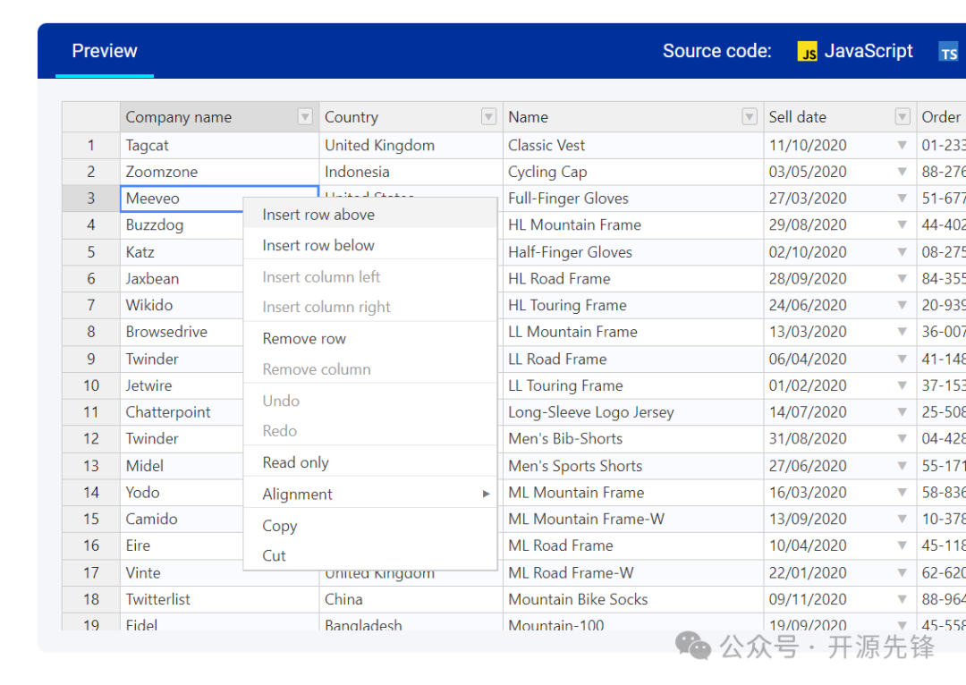Click Remove row in context menu
The width and height of the screenshot is (966, 685).
coord(304,339)
